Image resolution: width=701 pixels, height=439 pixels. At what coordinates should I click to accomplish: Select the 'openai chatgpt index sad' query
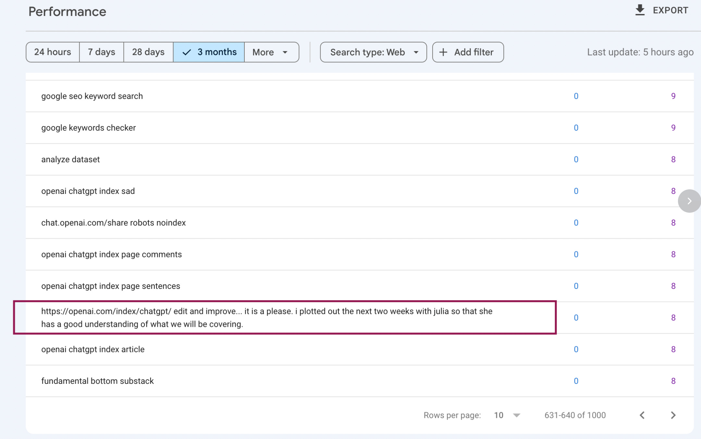click(88, 191)
